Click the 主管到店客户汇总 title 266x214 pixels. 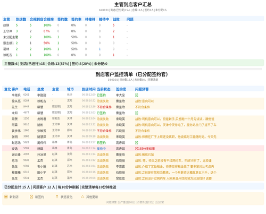133,4
